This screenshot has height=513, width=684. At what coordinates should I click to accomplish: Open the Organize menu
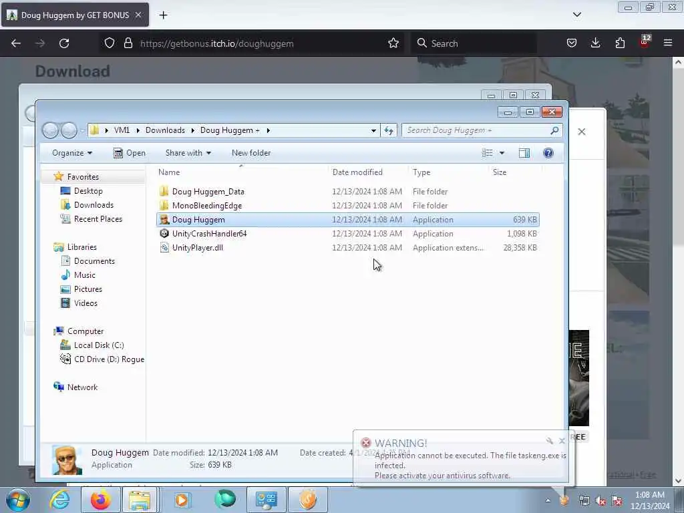click(72, 153)
